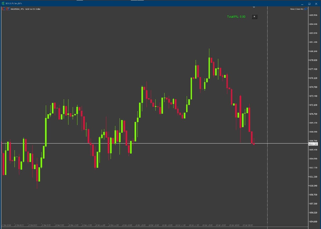Viewport: 321px width, 229px height.
Task: Click the 4661.380 price scale label
Action: coord(313,177)
